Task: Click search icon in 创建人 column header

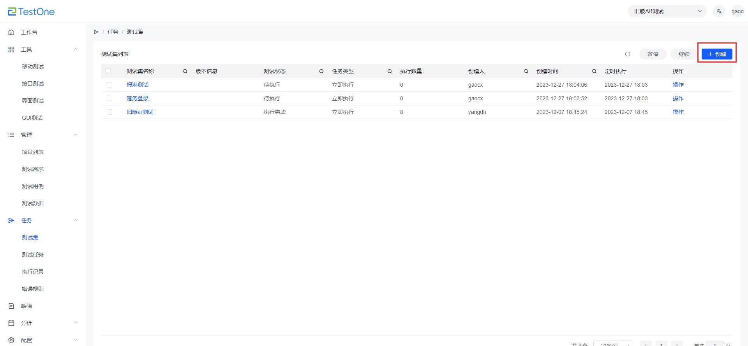Action: (526, 71)
